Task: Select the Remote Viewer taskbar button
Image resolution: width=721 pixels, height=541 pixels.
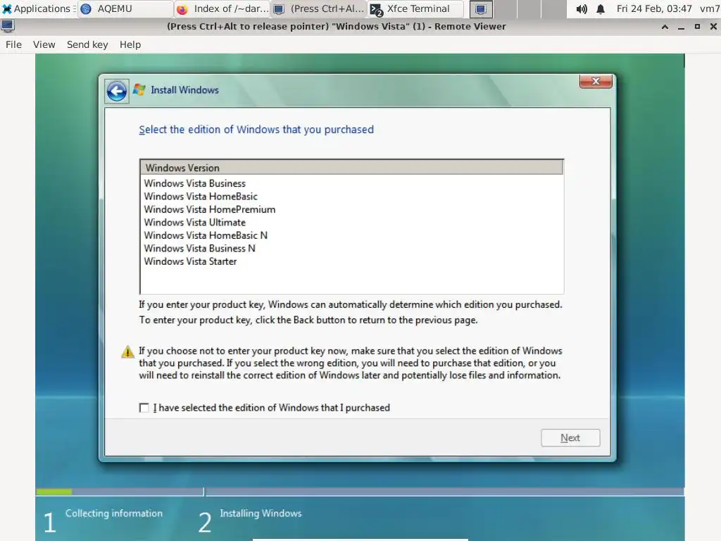Action: pyautogui.click(x=319, y=8)
